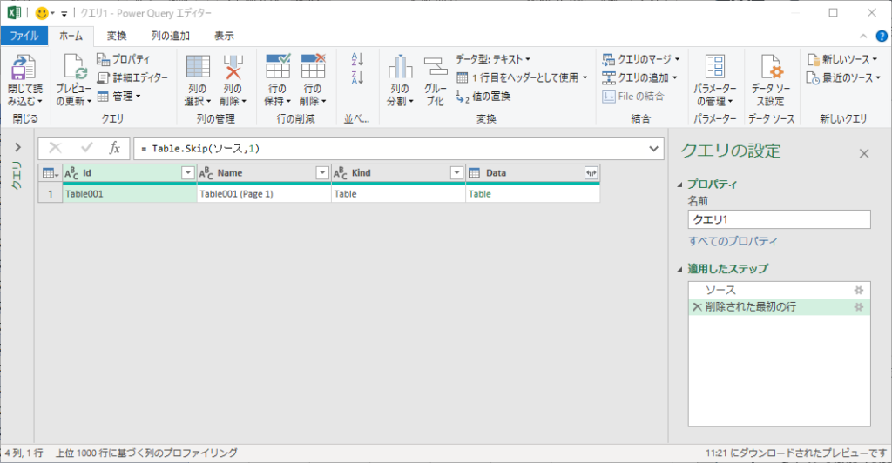Click the 列の削除 (Remove Columns) icon

pyautogui.click(x=233, y=68)
